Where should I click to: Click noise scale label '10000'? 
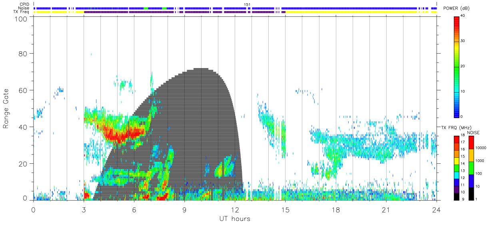point(481,148)
